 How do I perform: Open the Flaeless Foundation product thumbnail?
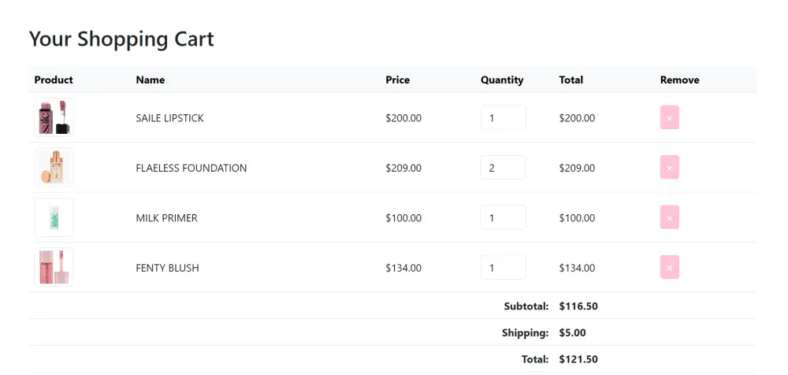(x=54, y=167)
